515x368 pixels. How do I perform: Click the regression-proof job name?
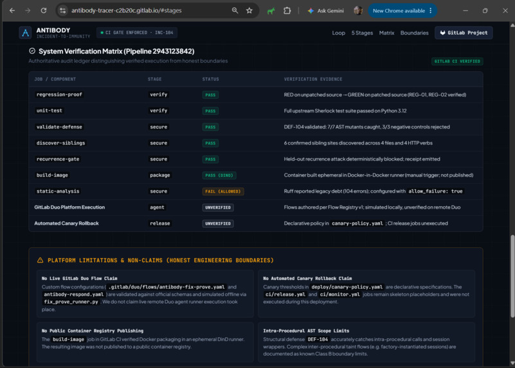59,94
